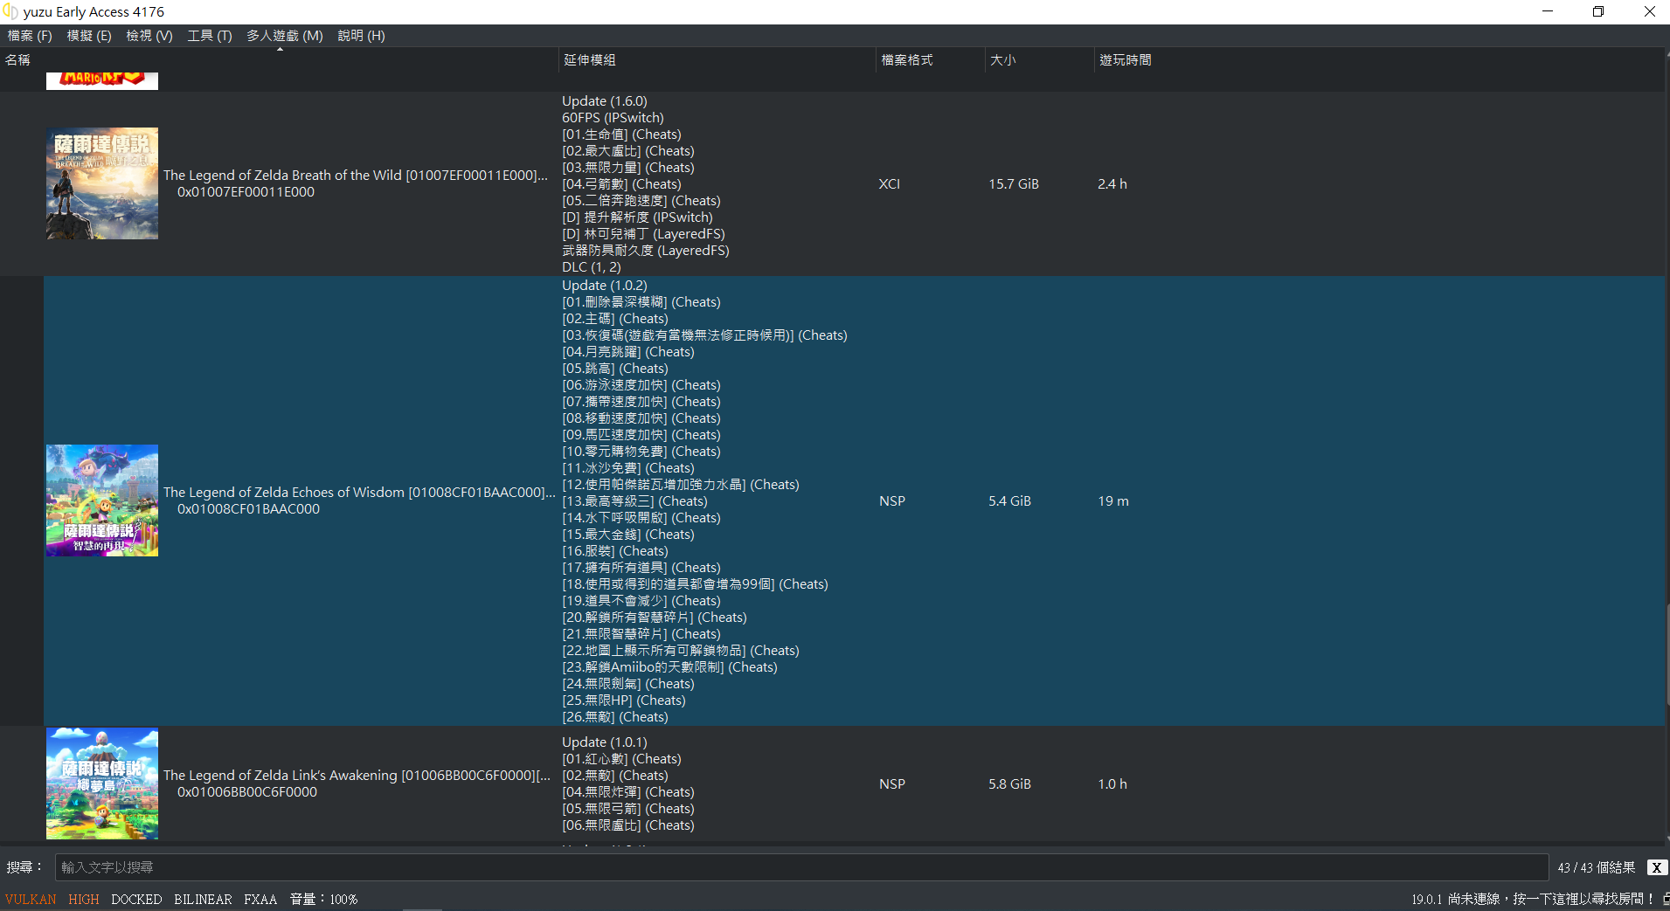Viewport: 1670px width, 911px height.
Task: Click the Update (1.0.1) add-on entry
Action: (x=605, y=742)
